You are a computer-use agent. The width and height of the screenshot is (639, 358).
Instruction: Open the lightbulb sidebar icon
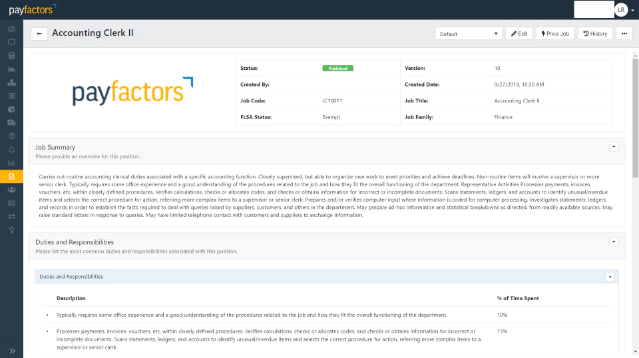(11, 230)
